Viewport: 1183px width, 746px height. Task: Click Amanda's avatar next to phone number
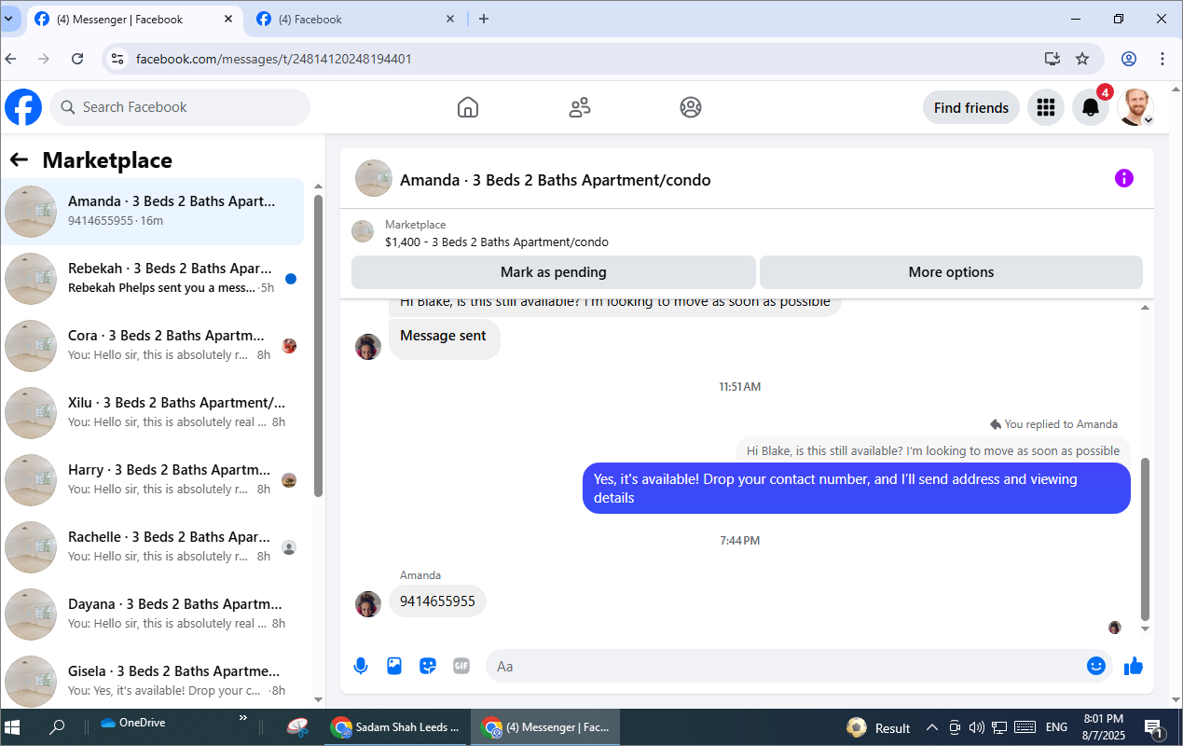(368, 604)
